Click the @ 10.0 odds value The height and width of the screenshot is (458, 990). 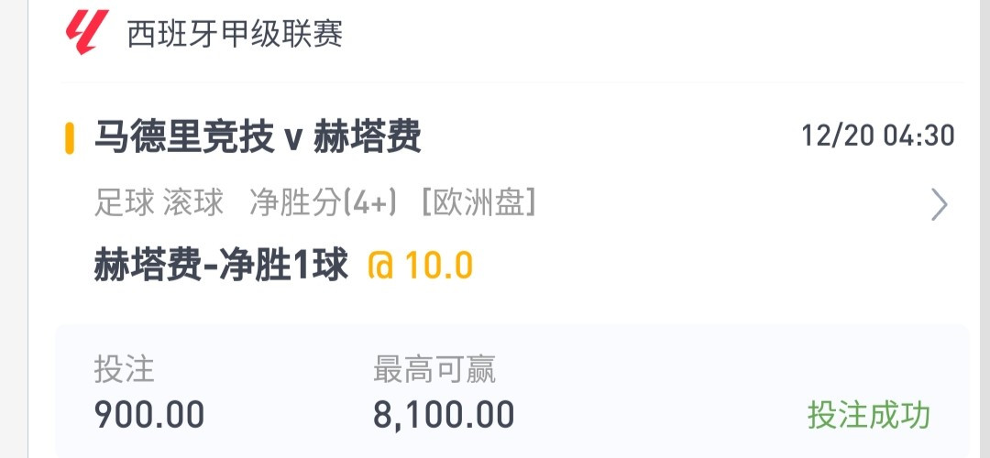[421, 266]
